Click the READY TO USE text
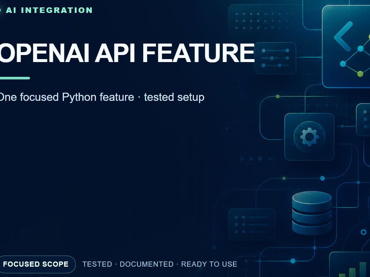370x277 pixels. pos(209,264)
